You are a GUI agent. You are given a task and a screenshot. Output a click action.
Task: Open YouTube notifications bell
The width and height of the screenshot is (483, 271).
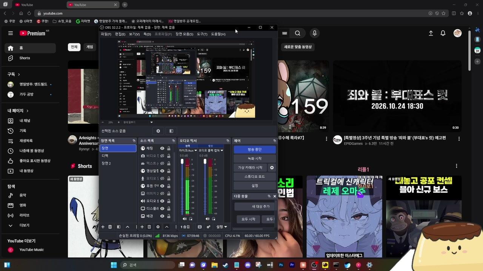tap(443, 33)
